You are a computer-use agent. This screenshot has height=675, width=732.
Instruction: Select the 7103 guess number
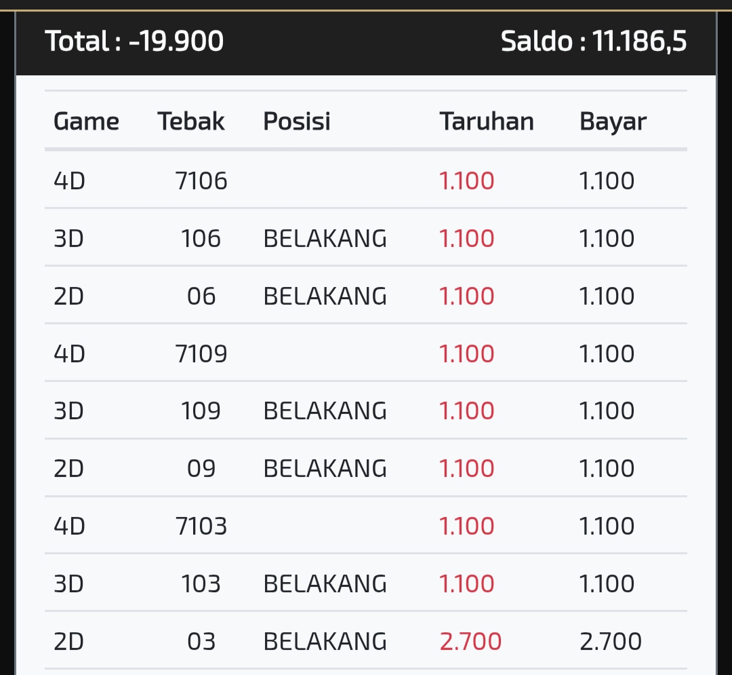pyautogui.click(x=201, y=526)
